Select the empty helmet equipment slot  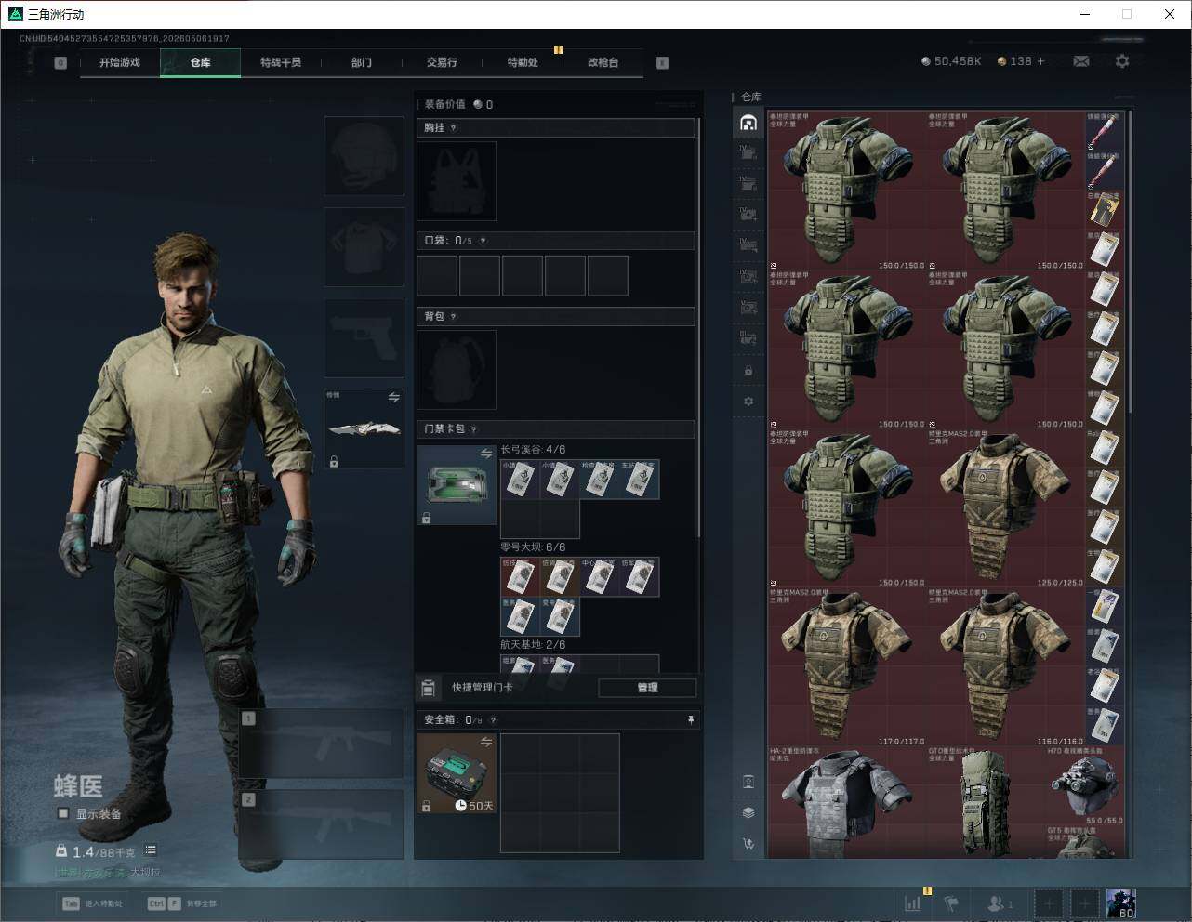coord(364,155)
